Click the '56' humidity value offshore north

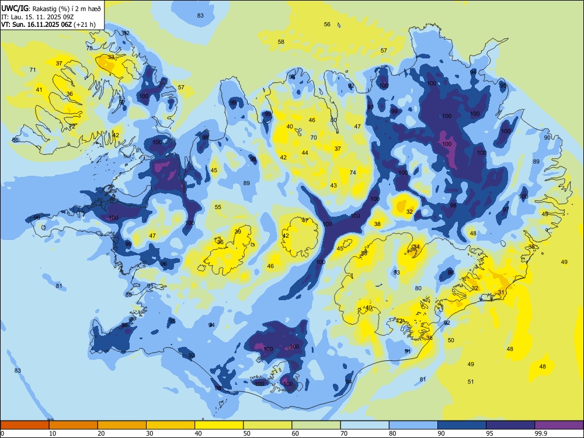click(327, 24)
